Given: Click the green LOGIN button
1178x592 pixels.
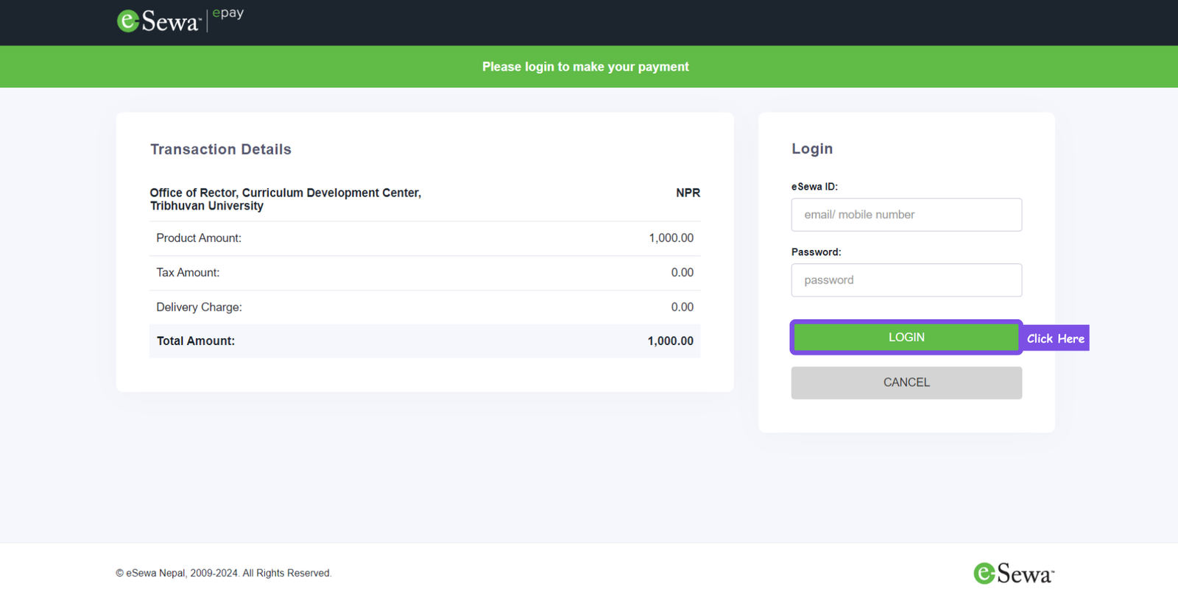Looking at the screenshot, I should point(906,338).
